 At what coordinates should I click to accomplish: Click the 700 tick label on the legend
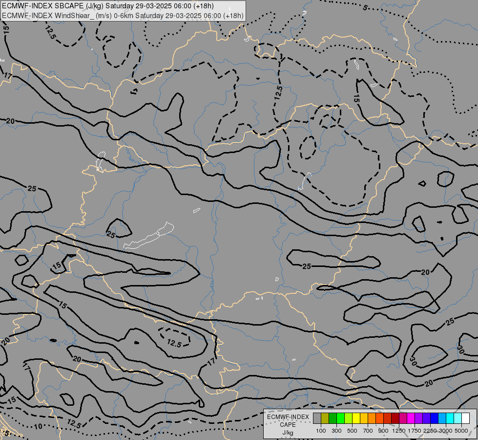coord(368,431)
